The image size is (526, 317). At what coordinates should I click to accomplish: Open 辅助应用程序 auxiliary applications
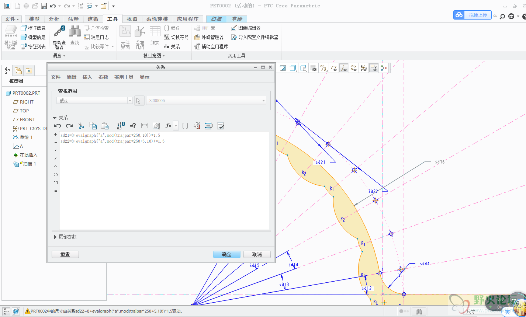211,46
